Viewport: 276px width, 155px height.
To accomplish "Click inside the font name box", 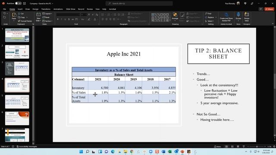I will pyautogui.click(x=68, y=15).
